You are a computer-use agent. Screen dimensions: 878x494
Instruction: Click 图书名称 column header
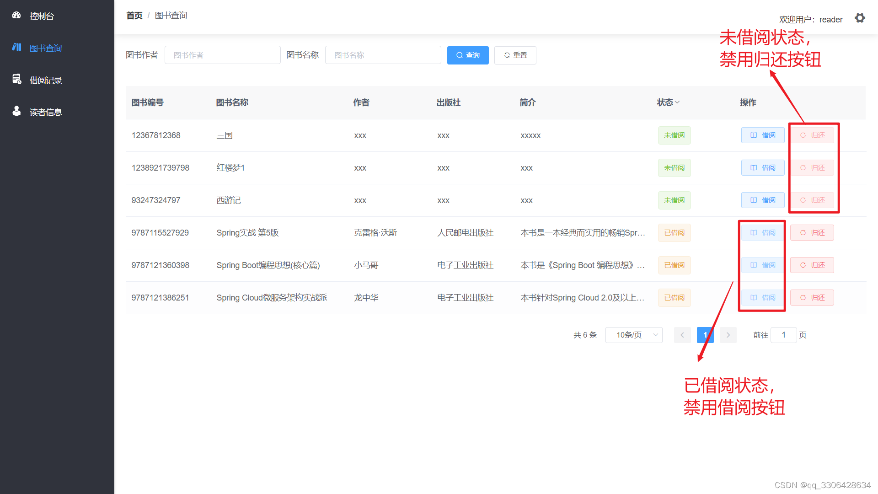(232, 102)
